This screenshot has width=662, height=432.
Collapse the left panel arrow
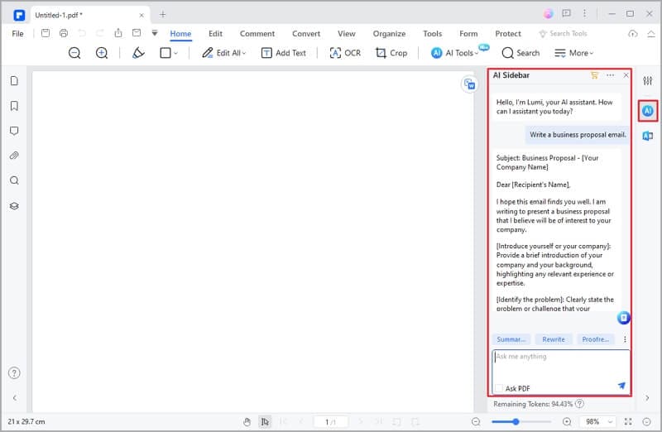[15, 398]
